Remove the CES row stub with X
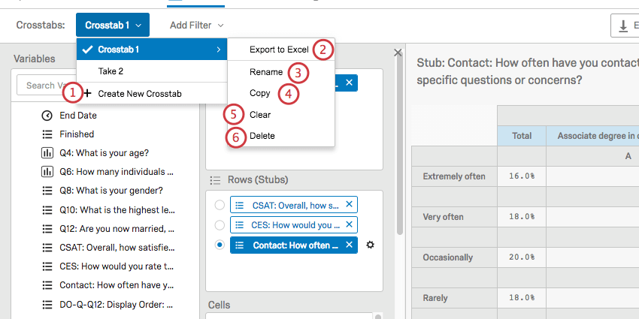 pos(349,224)
